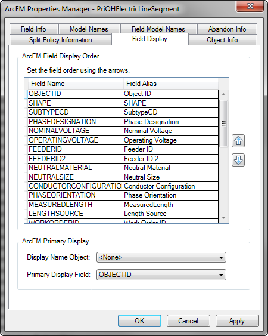The height and width of the screenshot is (336, 268).
Task: Switch to Field Info tab
Action: 33,29
